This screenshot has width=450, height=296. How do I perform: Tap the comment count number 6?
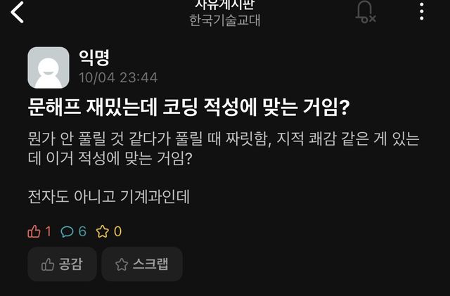tap(82, 231)
